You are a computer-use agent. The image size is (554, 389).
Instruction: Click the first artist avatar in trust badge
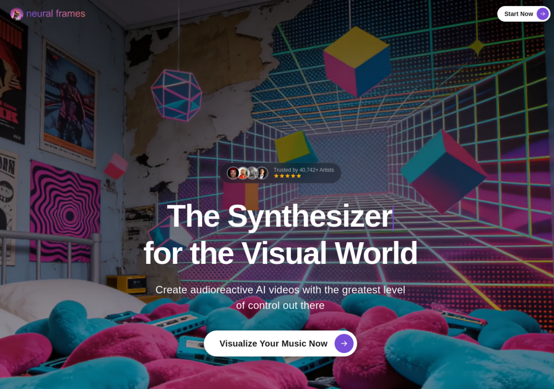[x=233, y=173]
